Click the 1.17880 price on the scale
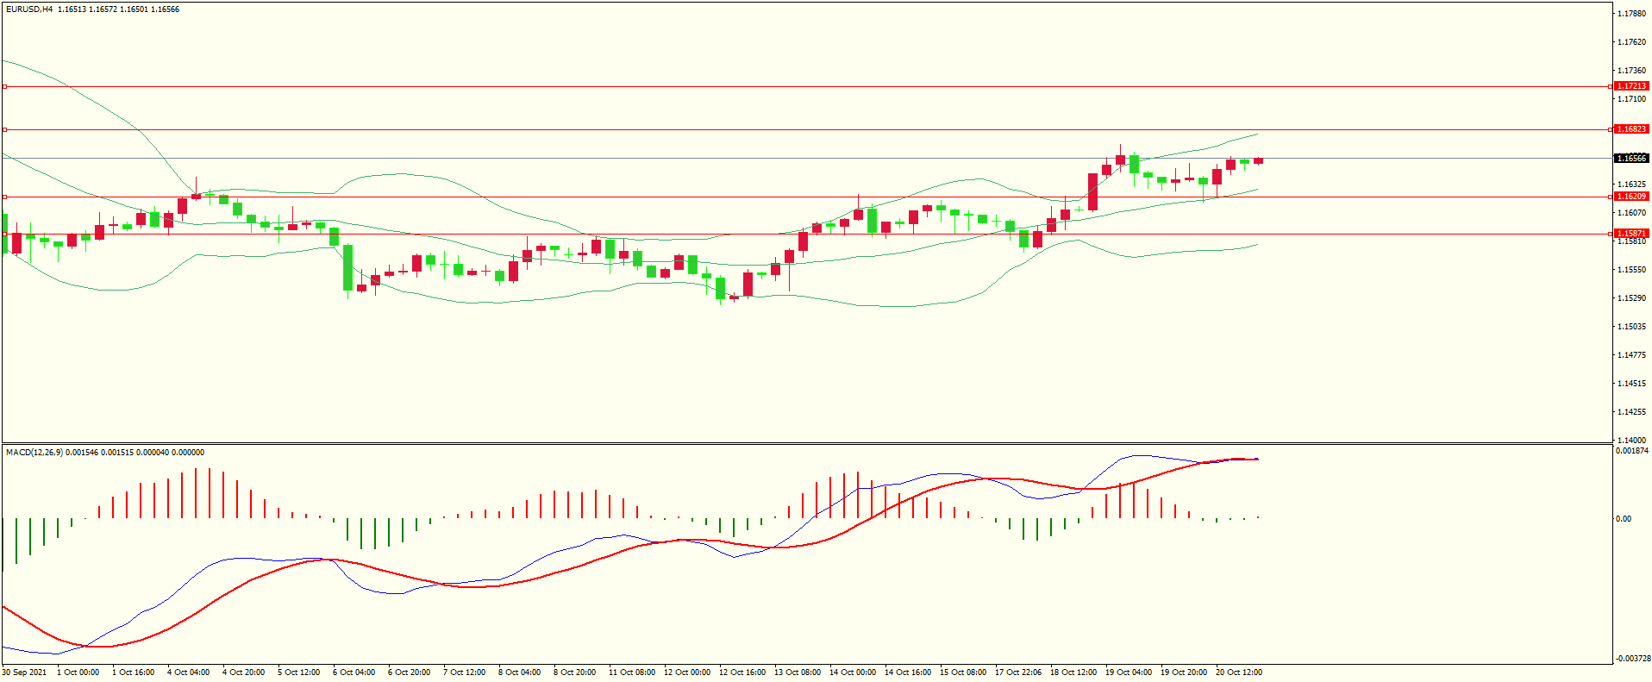This screenshot has width=1652, height=682. [x=1631, y=14]
